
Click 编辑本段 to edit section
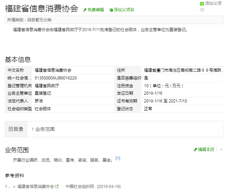[x=206, y=149]
